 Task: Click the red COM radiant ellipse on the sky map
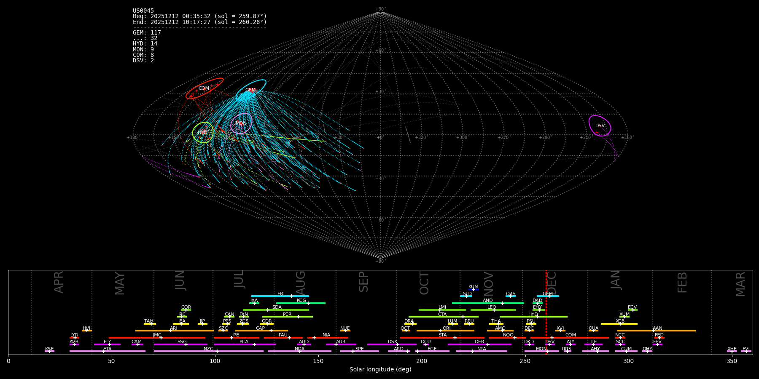coord(205,88)
